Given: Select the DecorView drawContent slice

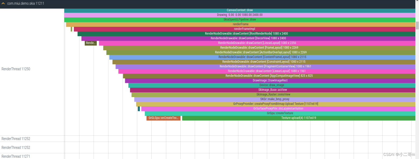Looking at the screenshot, I should coord(248,38).
